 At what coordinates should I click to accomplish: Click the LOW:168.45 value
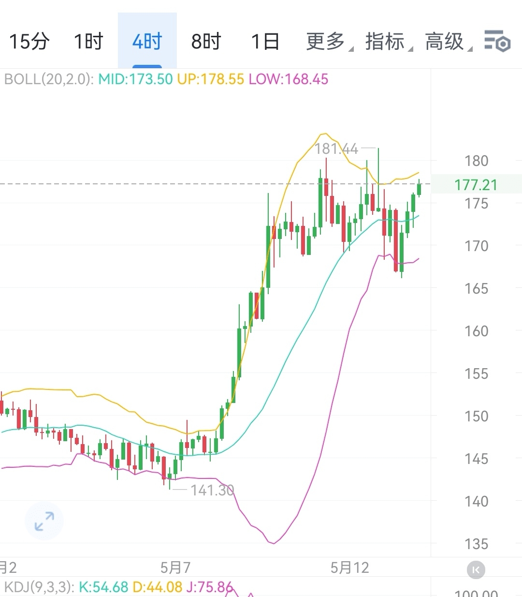pyautogui.click(x=289, y=79)
